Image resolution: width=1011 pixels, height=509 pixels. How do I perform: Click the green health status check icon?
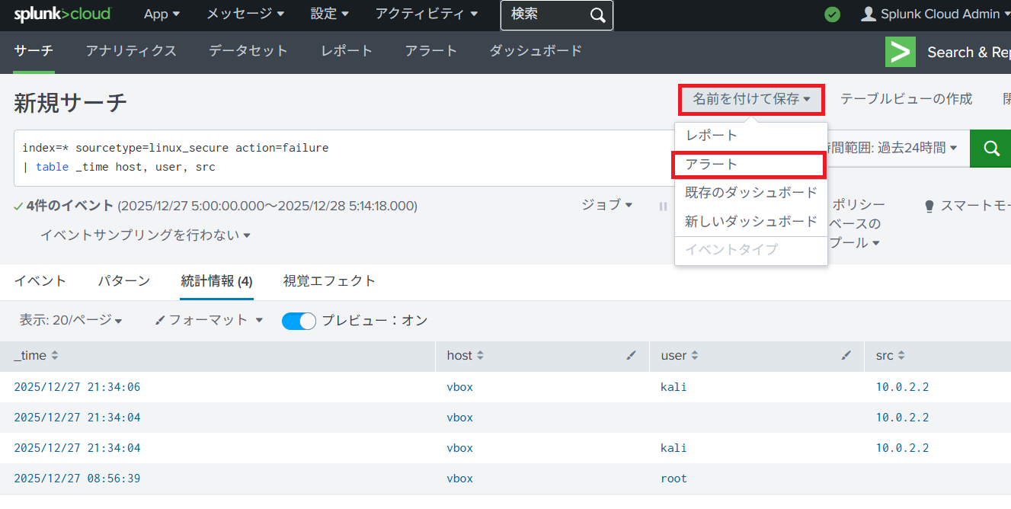pos(833,14)
